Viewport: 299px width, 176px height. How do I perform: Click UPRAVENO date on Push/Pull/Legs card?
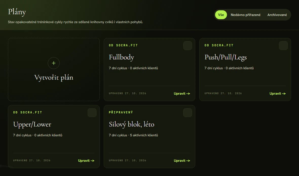223,93
